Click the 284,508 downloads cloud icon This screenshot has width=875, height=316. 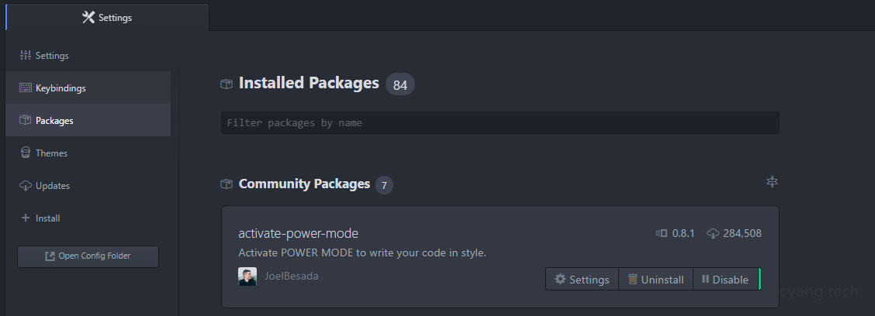click(713, 233)
